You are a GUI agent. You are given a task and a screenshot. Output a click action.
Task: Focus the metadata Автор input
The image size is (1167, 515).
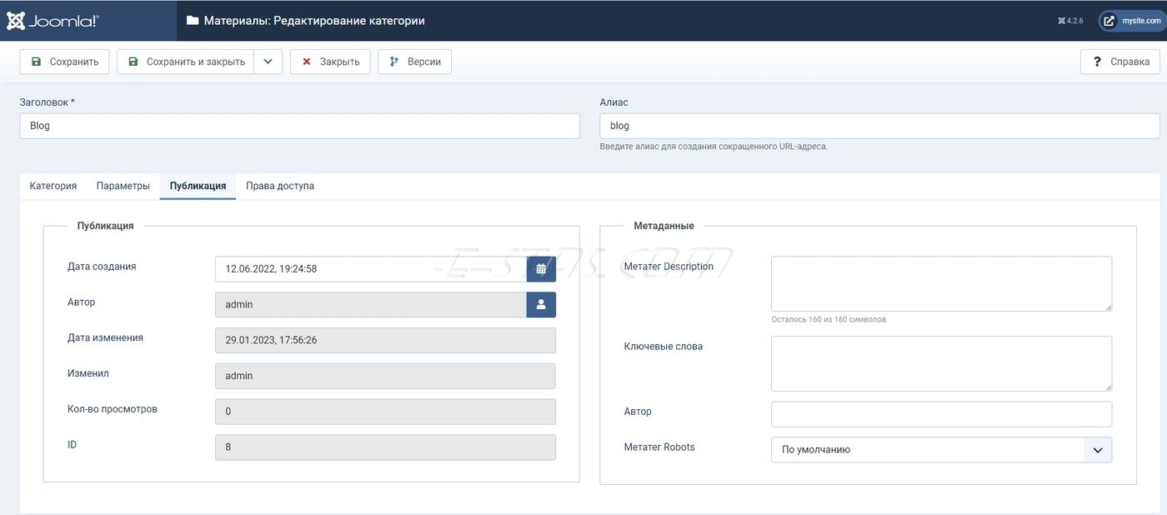pos(941,414)
